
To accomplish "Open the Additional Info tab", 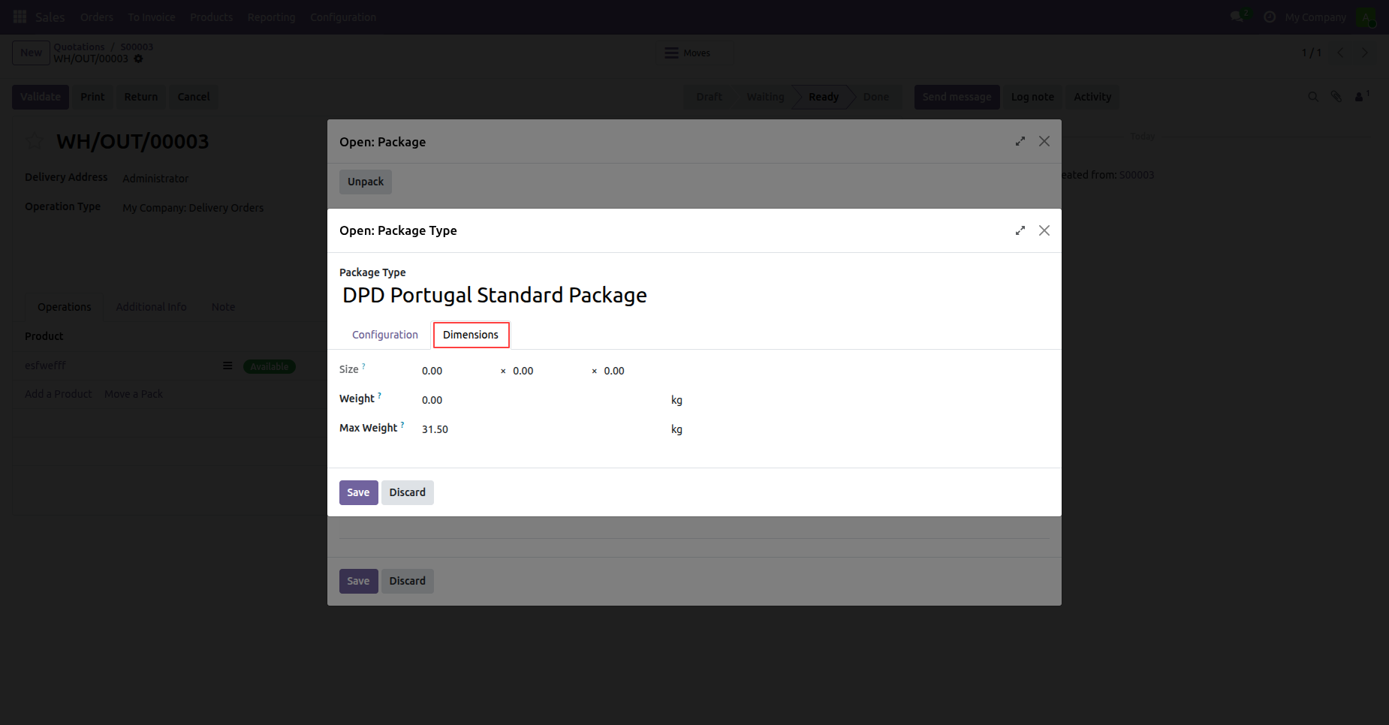I will tap(151, 307).
